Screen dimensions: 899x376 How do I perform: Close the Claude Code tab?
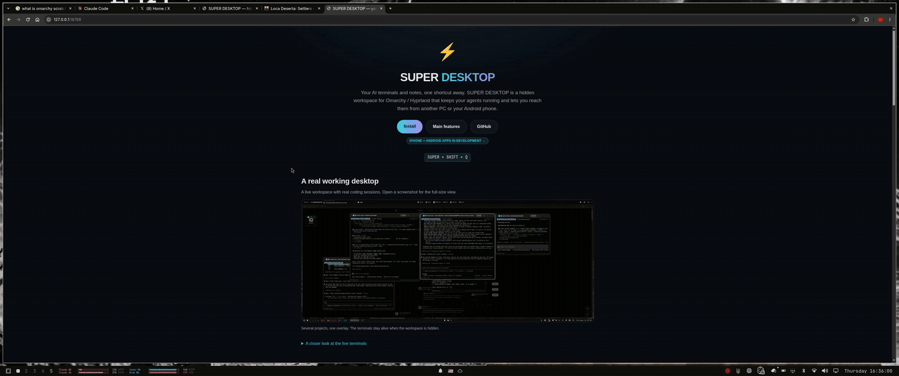click(132, 9)
